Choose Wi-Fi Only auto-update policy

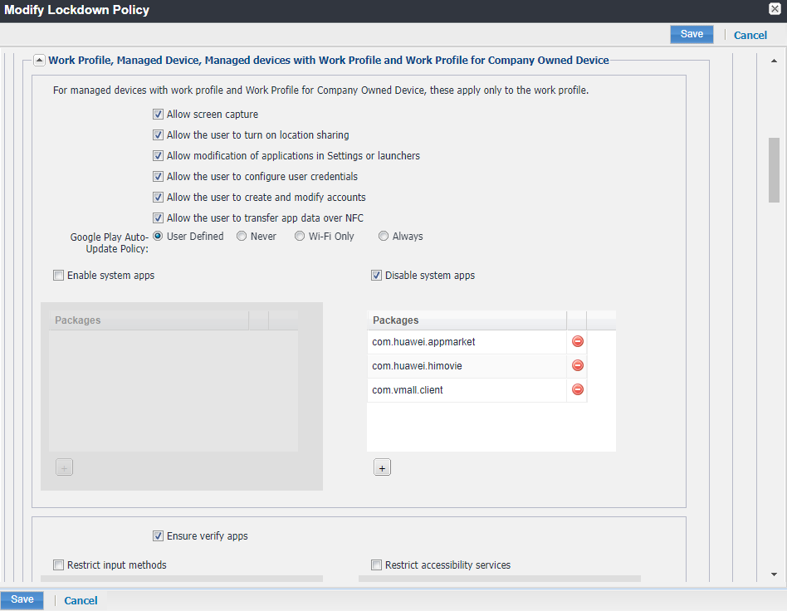tap(299, 236)
